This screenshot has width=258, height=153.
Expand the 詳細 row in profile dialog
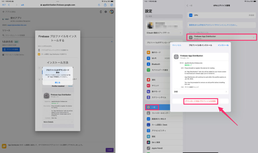click(200, 91)
